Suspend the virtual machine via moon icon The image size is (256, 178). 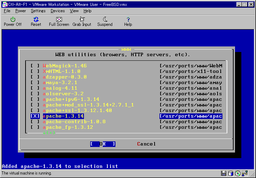coord(105,20)
